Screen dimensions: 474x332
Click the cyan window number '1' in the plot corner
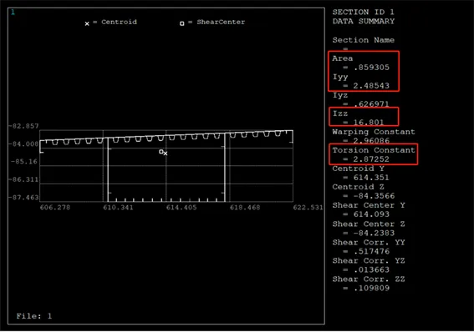pos(13,13)
